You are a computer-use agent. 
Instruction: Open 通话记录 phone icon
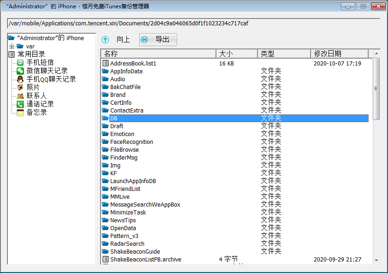[20, 104]
